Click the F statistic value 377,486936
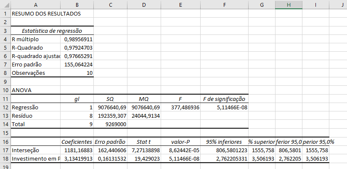This screenshot has width=347, height=169. [x=180, y=107]
